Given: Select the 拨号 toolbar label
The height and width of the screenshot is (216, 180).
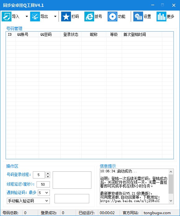Looking at the screenshot, I should [98, 16].
